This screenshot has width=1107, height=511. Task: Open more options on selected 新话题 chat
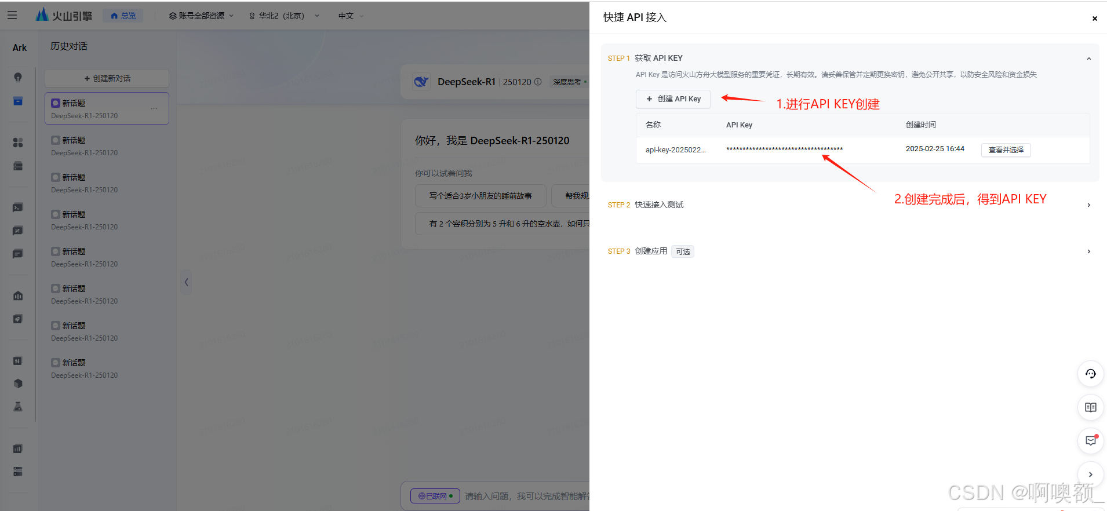pyautogui.click(x=154, y=108)
